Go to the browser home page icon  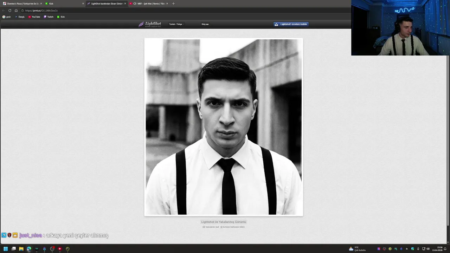click(16, 11)
